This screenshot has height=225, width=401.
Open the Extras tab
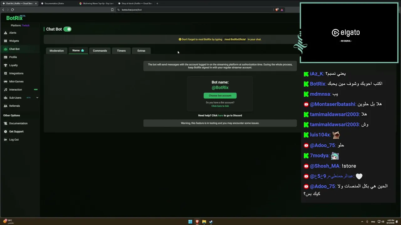coord(141,51)
